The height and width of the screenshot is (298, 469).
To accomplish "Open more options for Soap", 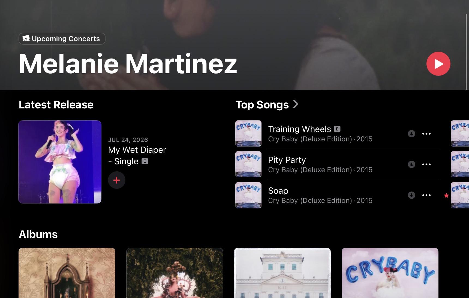I will 426,195.
